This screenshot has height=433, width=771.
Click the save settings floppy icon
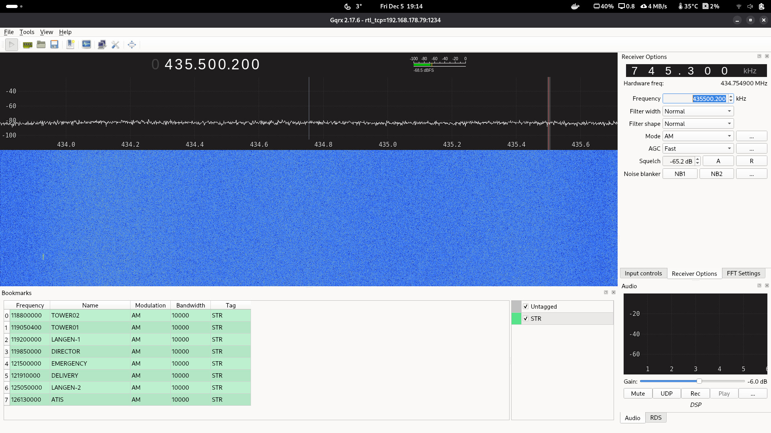[x=54, y=45]
